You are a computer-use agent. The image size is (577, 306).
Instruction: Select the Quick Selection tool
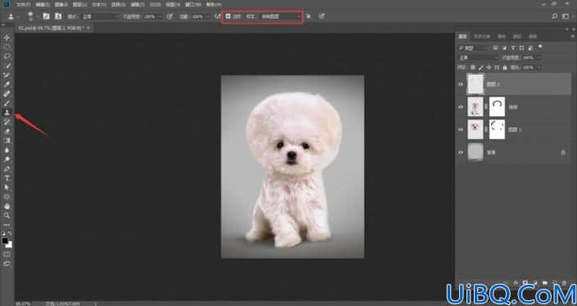(7, 65)
